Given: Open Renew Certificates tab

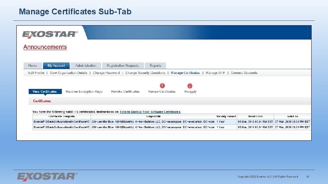Looking at the screenshot, I should point(162,92).
